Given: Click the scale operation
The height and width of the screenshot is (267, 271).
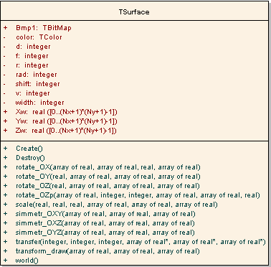Looking at the screenshot, I should pos(117,205).
